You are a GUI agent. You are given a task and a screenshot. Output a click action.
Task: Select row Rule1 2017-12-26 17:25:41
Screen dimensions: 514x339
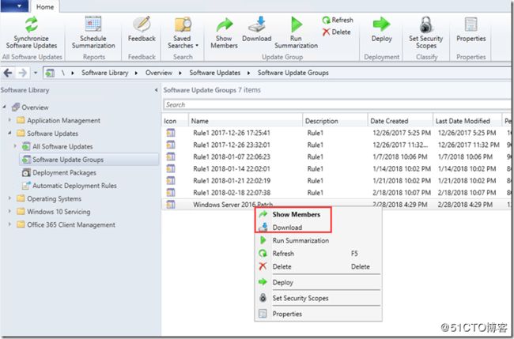tap(338, 133)
